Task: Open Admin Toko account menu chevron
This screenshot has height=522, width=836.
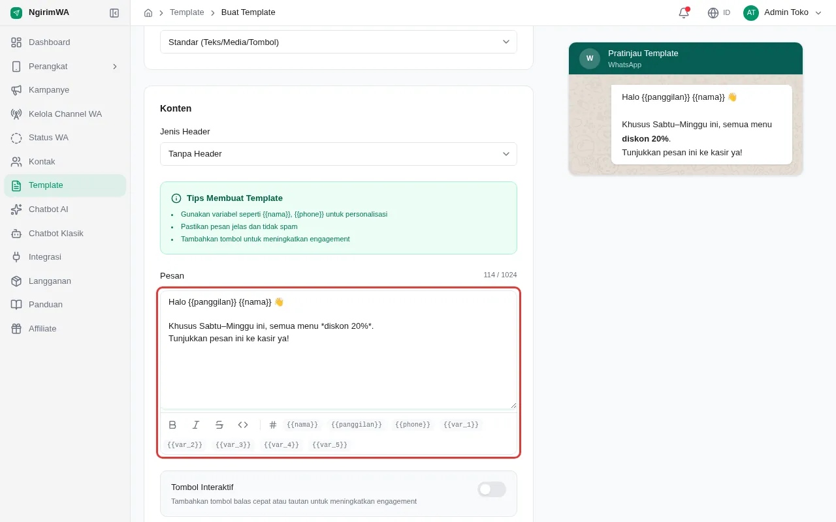Action: coord(818,12)
